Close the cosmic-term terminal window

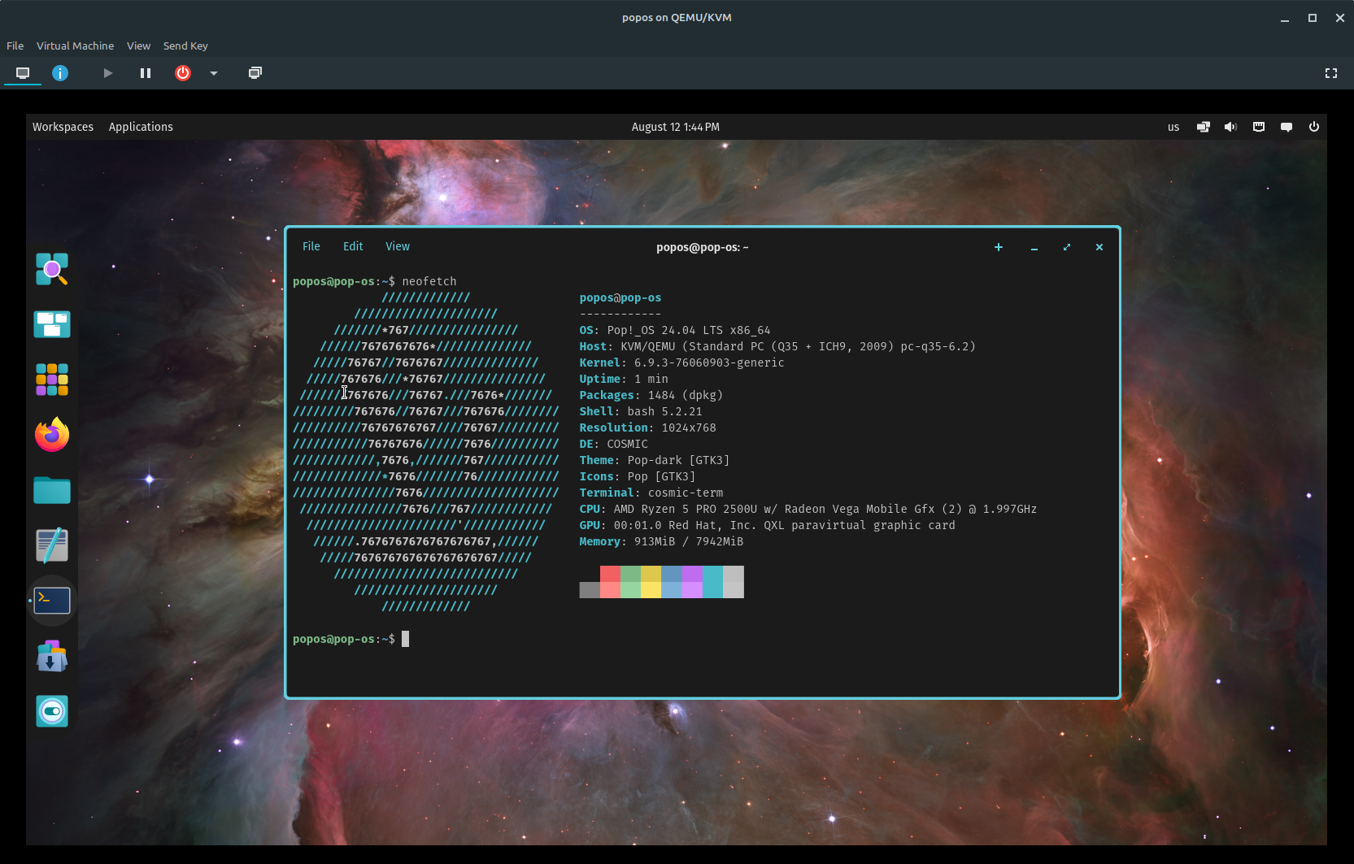pyautogui.click(x=1099, y=247)
